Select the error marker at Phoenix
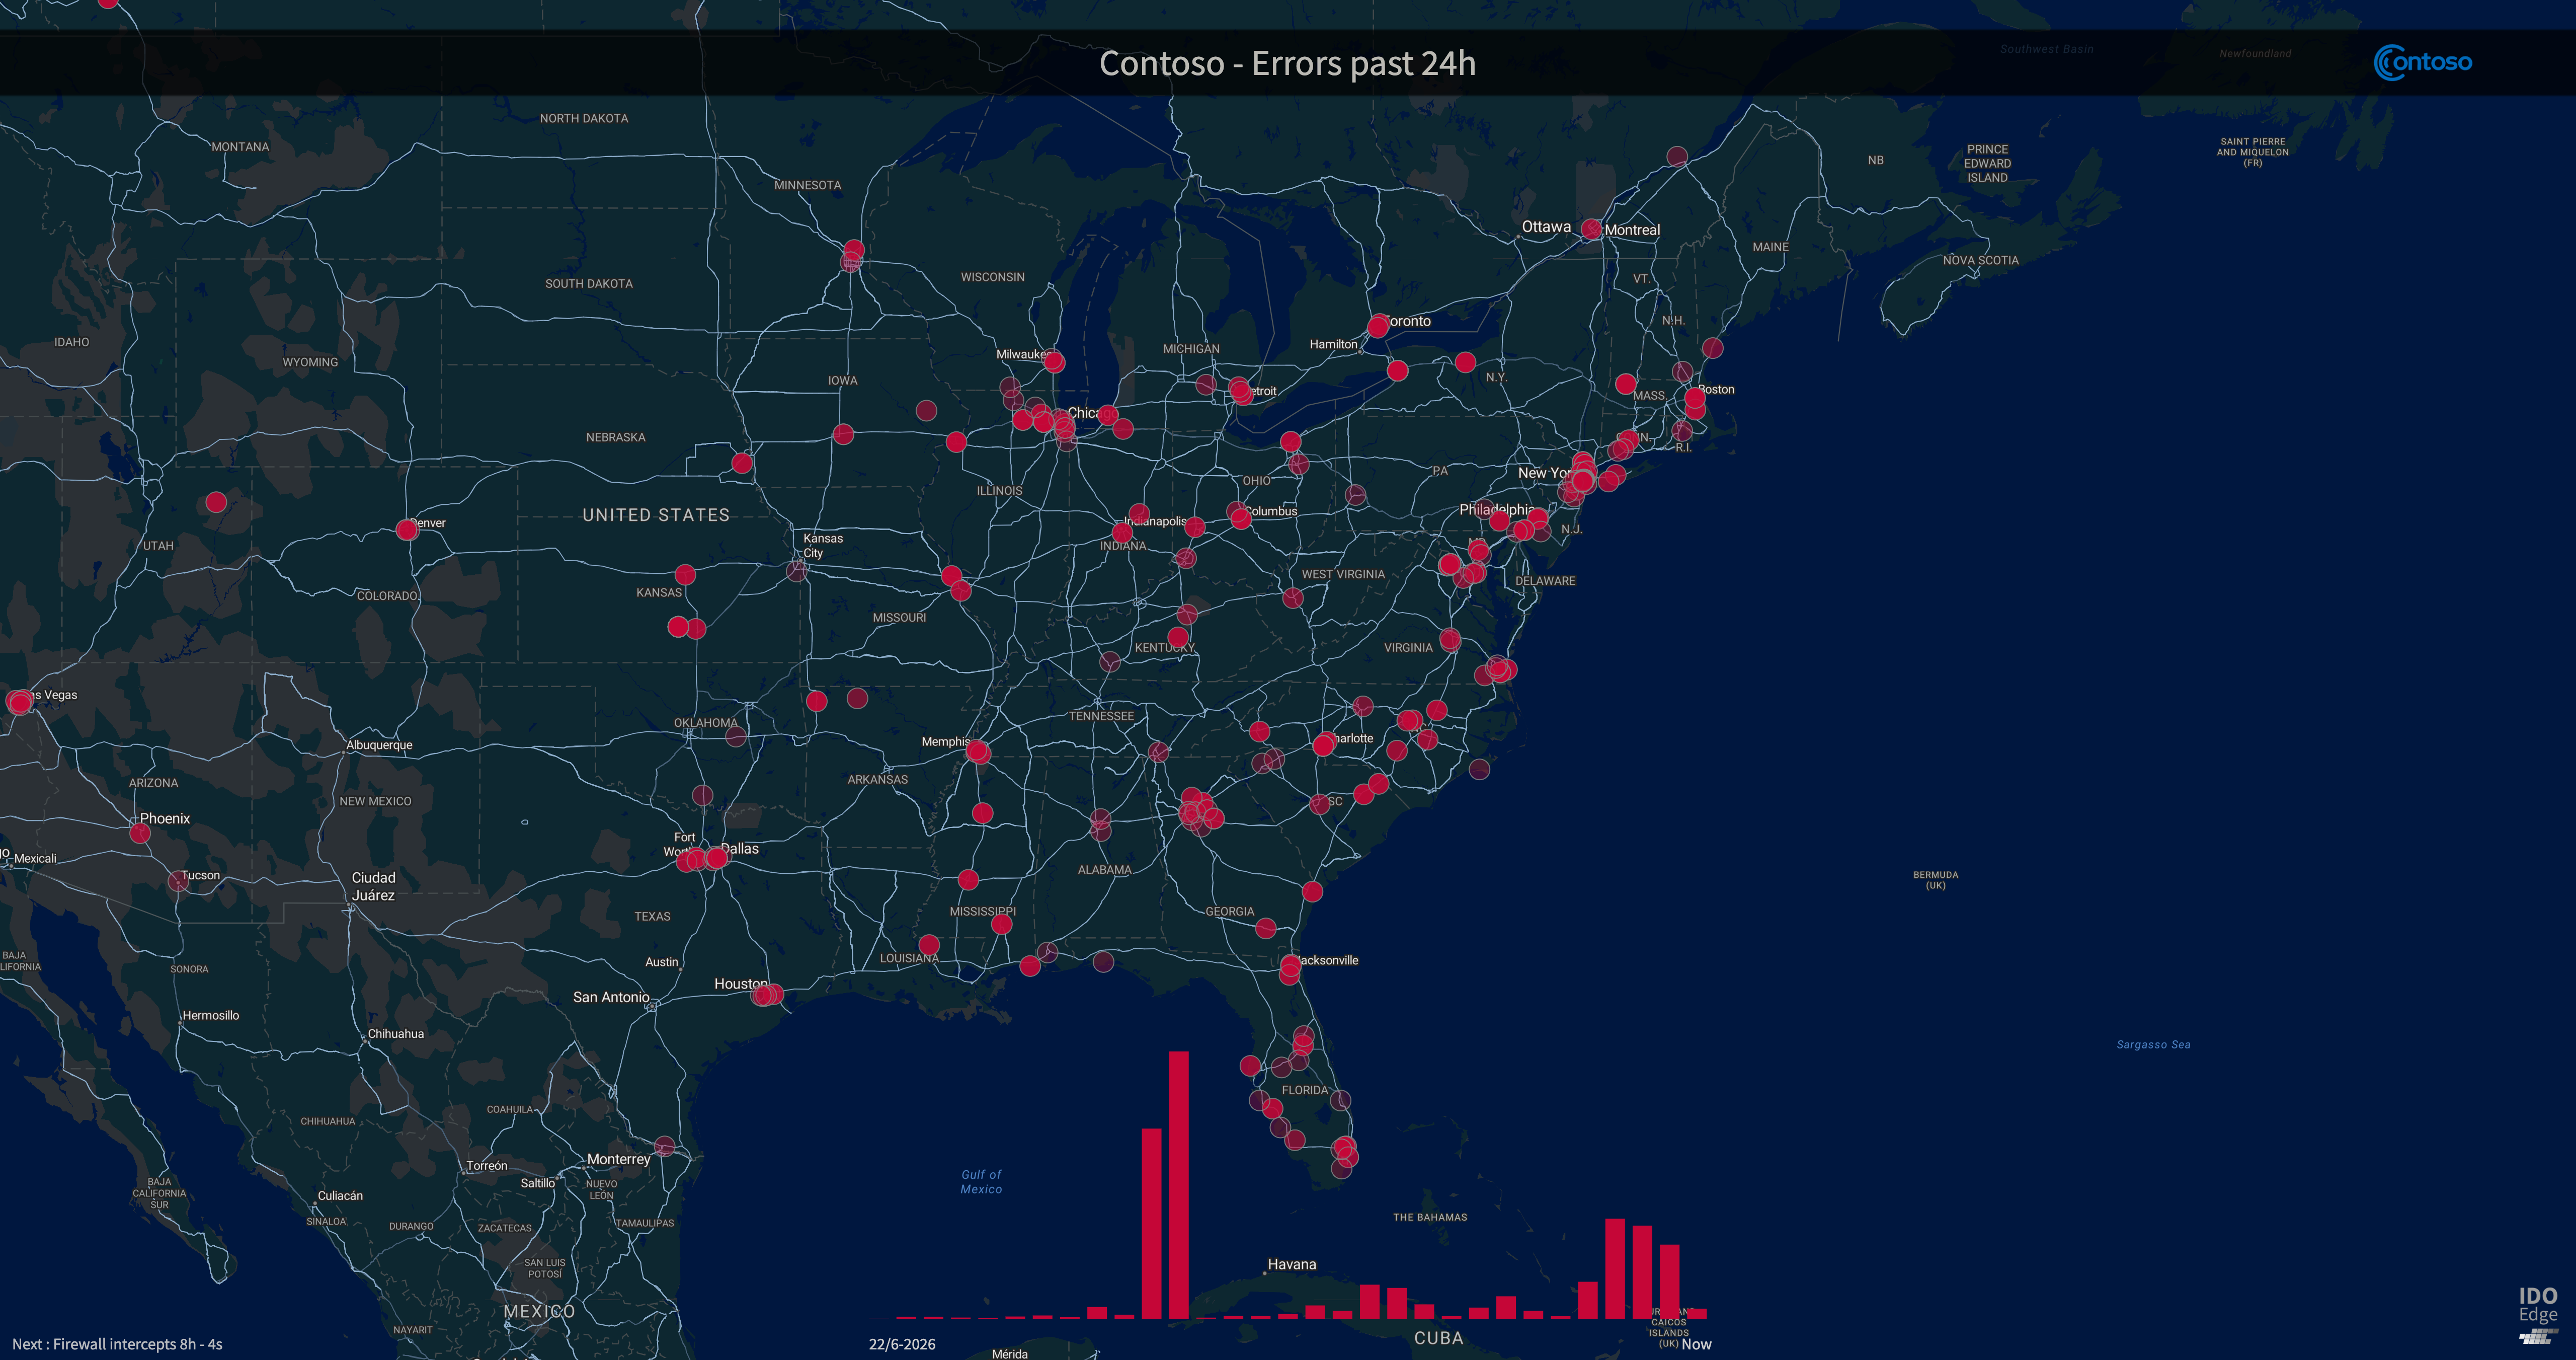2576x1360 pixels. click(x=140, y=833)
